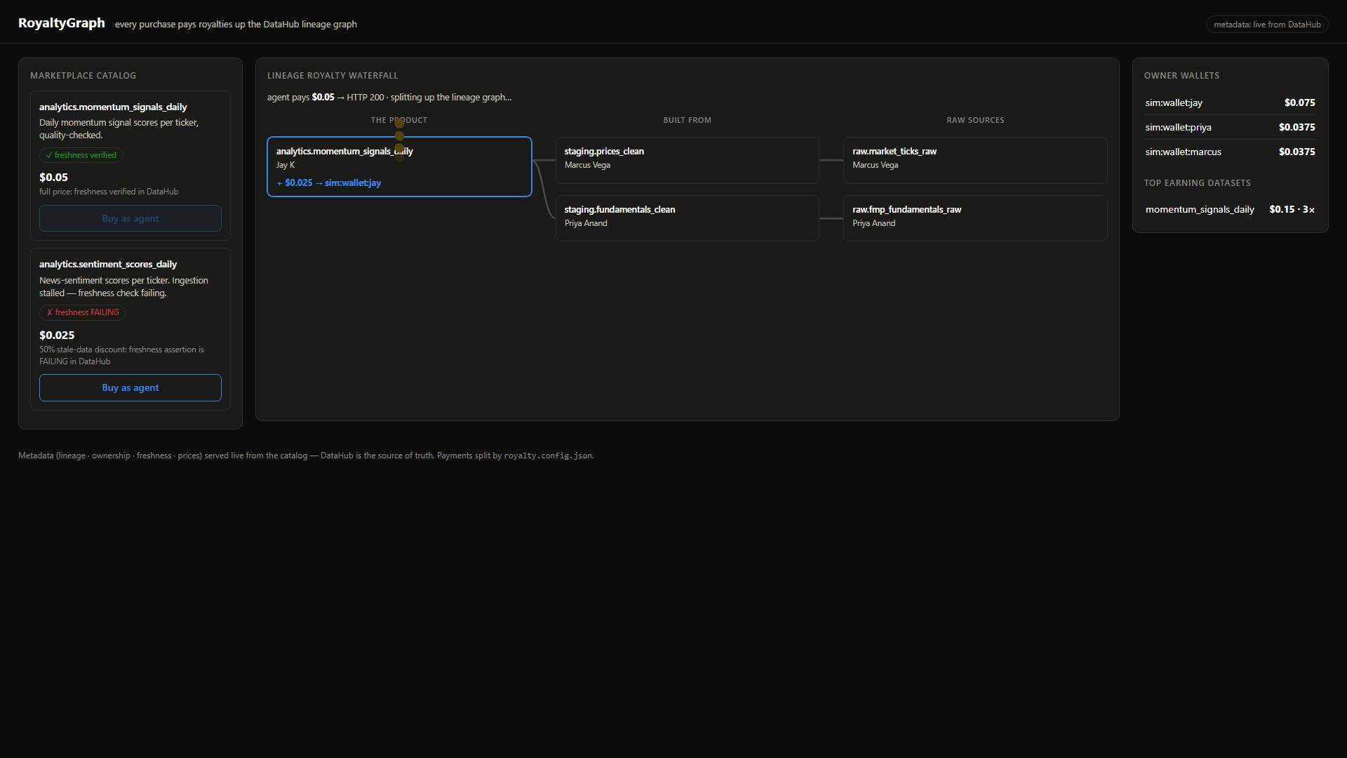This screenshot has width=1347, height=758.
Task: Select the 'freshness FAILING' badge
Action: coord(82,312)
